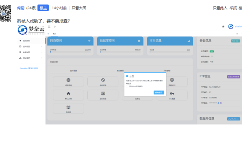Click the Copyright 梦奈云 2023 link
The image size is (242, 149).
point(29,68)
